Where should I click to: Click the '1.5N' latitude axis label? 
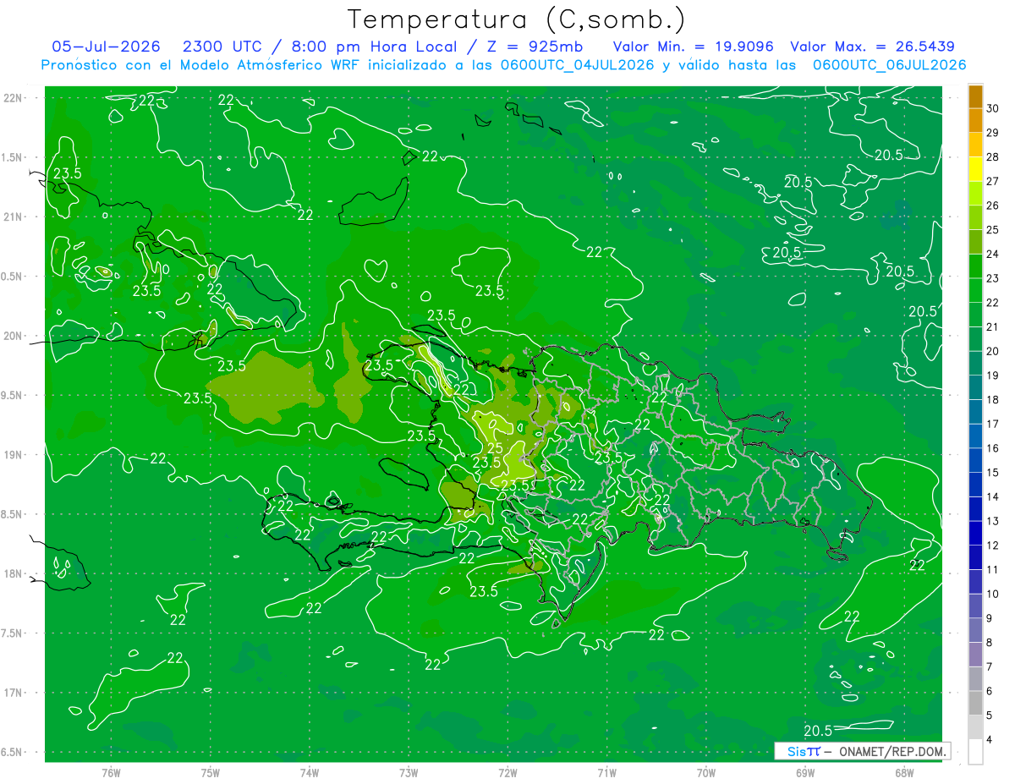coord(13,157)
